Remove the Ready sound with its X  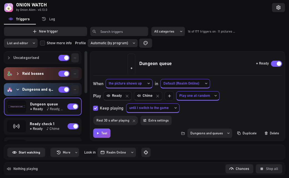coord(127,96)
